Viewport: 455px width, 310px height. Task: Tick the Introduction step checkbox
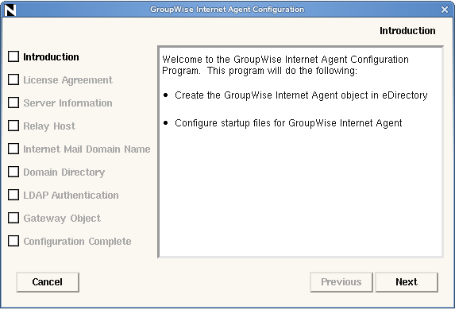pyautogui.click(x=13, y=56)
